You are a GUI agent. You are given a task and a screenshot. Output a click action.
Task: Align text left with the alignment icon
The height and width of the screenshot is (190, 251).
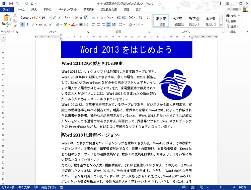93,25
